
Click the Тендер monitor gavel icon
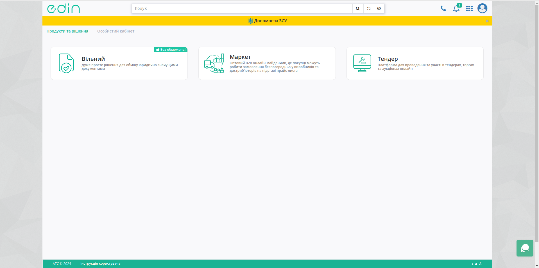coord(362,63)
